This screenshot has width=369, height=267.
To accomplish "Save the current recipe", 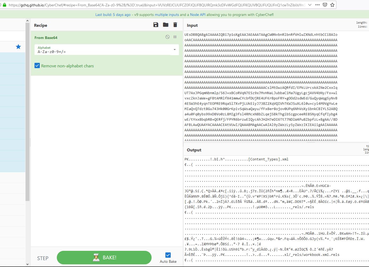I will click(x=156, y=25).
